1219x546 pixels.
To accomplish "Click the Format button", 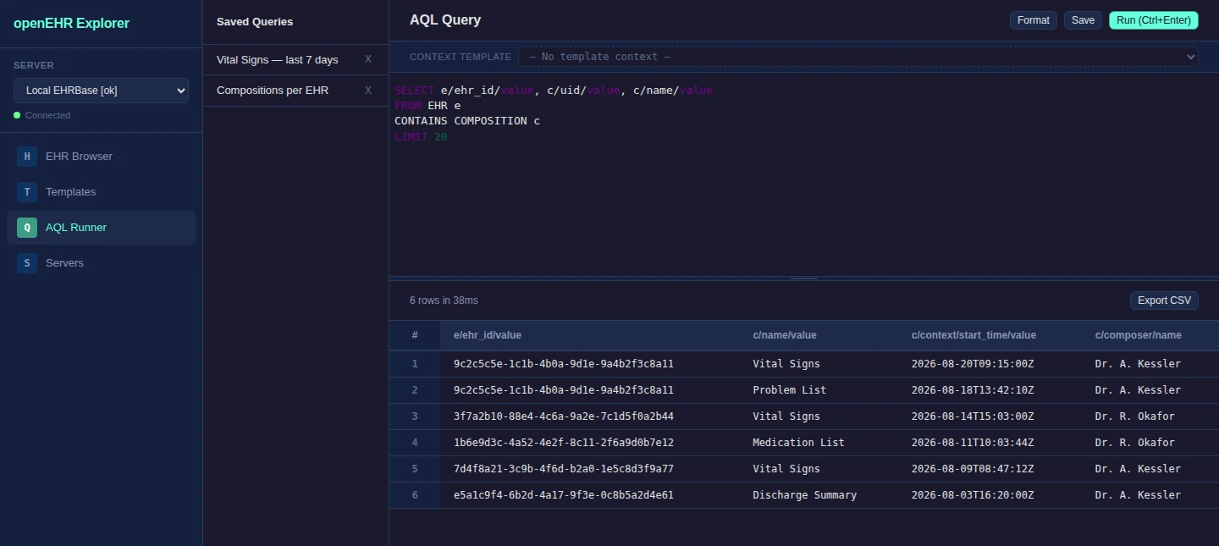I will 1033,20.
